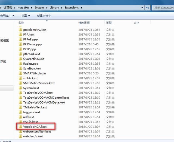Expand the Library breadcrumb arrow

click(62, 8)
